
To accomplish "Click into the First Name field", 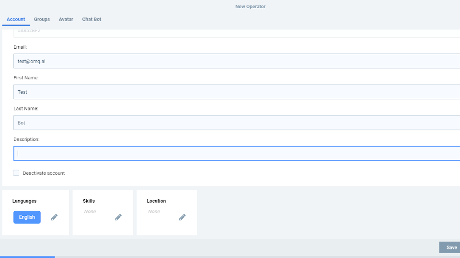I will pos(237,92).
